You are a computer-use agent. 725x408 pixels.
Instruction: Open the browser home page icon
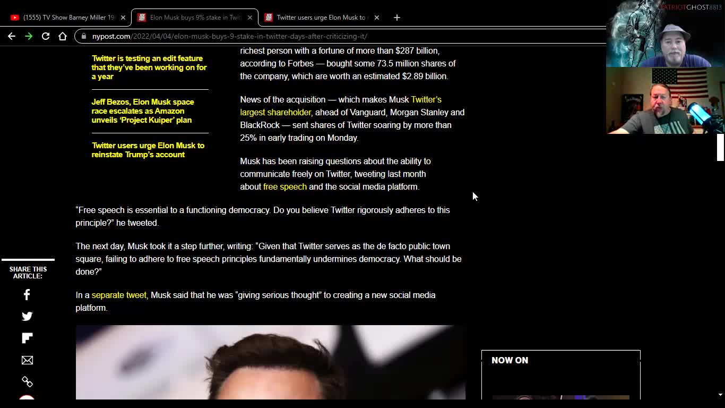click(63, 36)
